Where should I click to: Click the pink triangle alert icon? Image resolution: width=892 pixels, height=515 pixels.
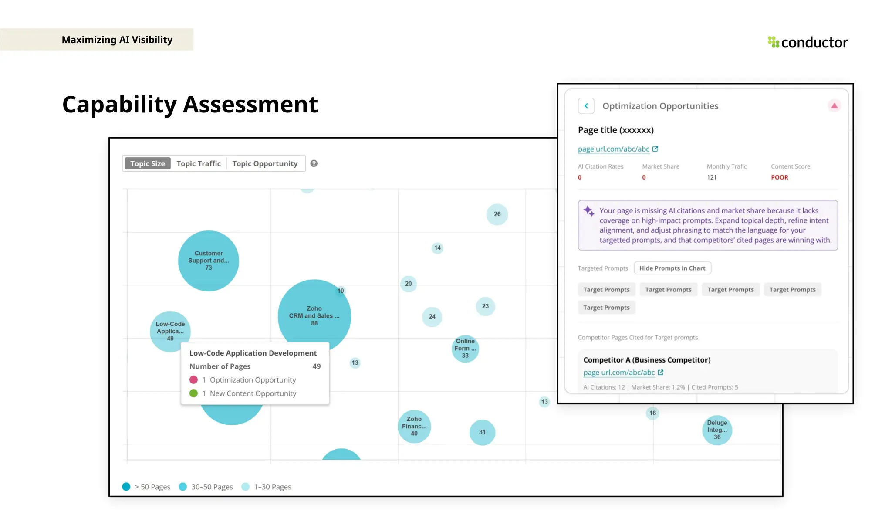click(834, 106)
